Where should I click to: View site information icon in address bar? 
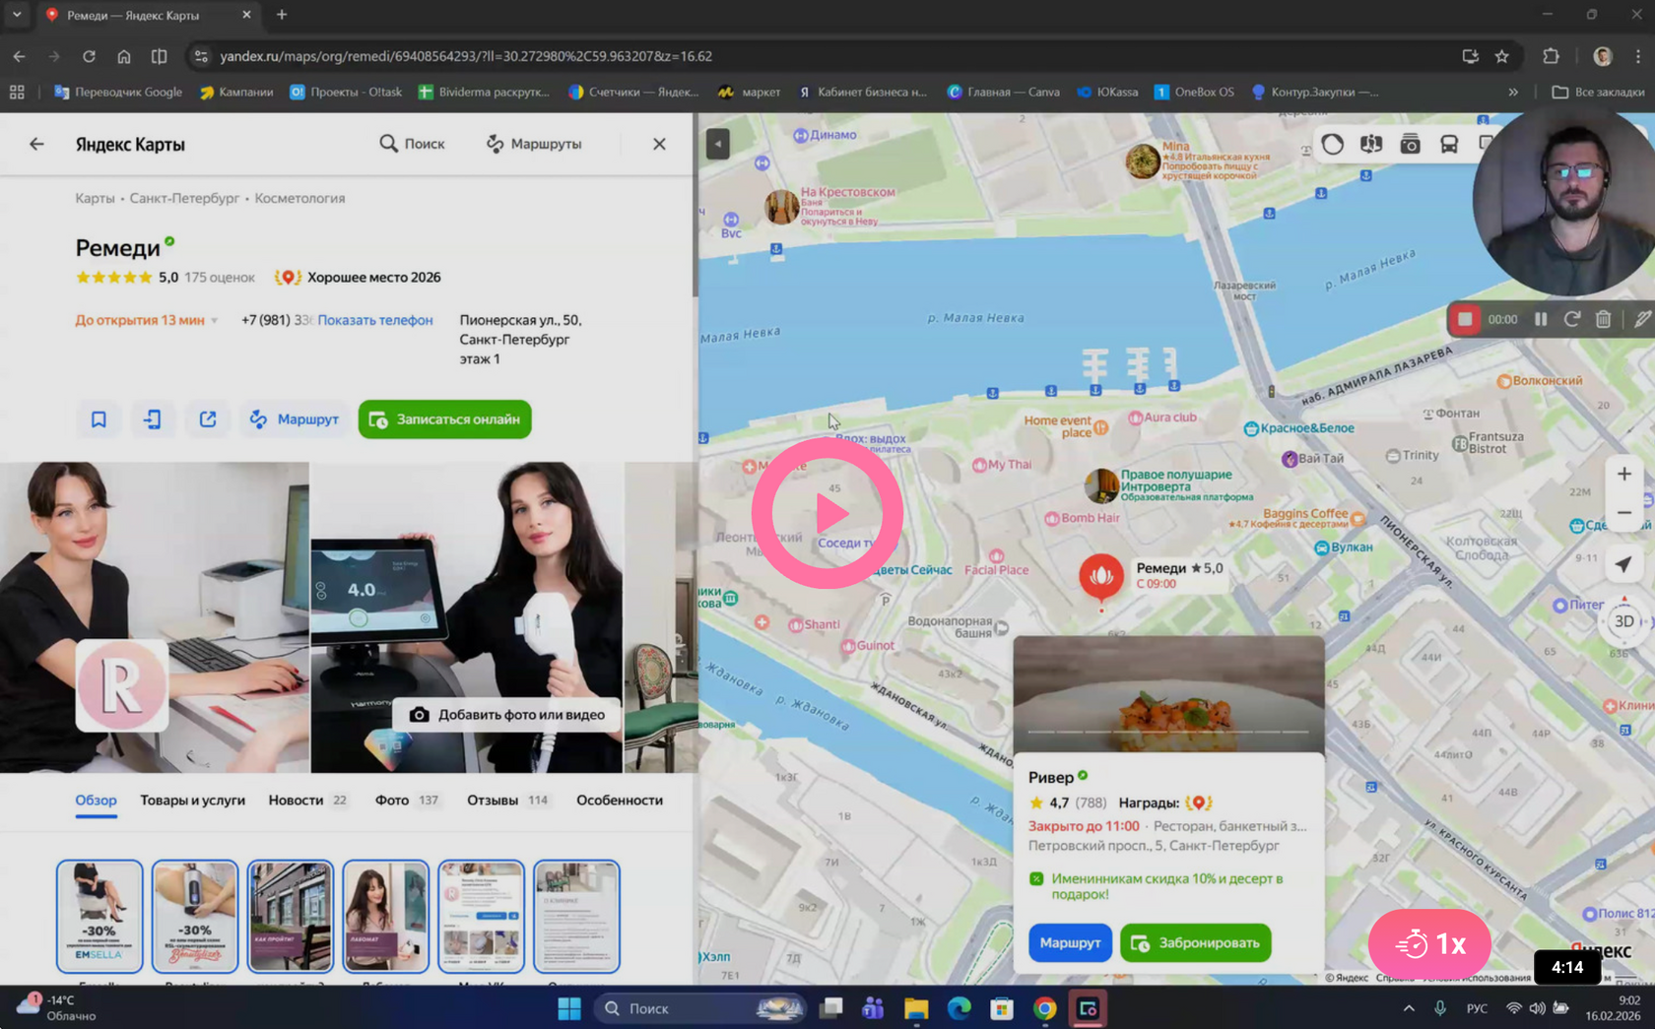[x=201, y=56]
